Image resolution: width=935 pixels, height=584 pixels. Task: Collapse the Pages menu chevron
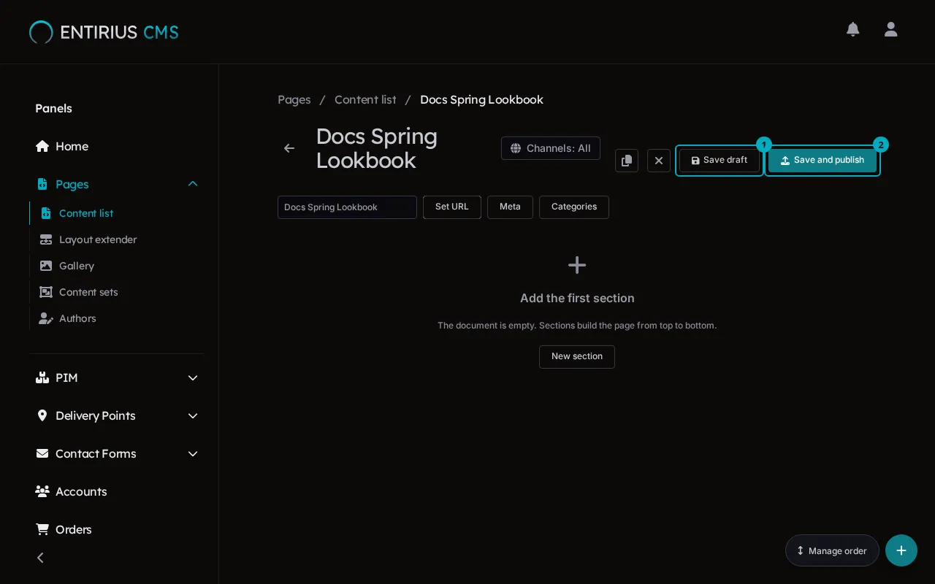[x=193, y=184]
